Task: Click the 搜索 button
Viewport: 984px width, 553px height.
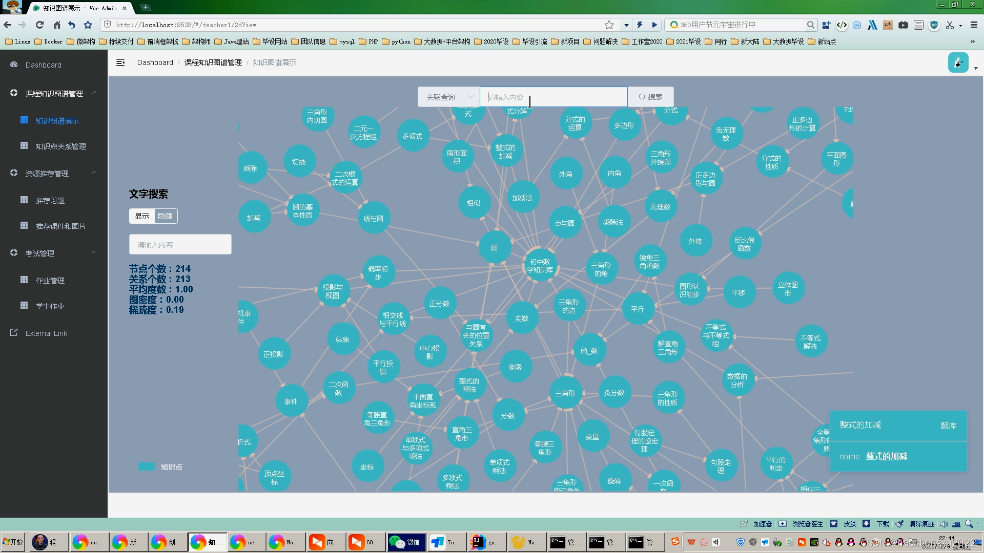Action: 650,97
